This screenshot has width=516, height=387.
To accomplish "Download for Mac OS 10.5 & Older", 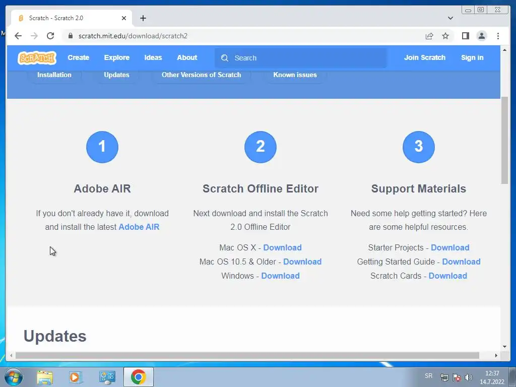I will 302,262.
